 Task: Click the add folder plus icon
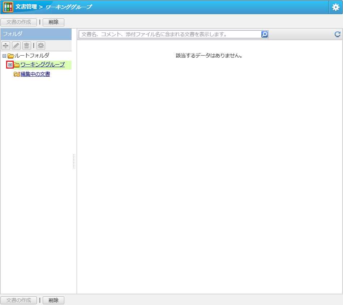[6, 46]
